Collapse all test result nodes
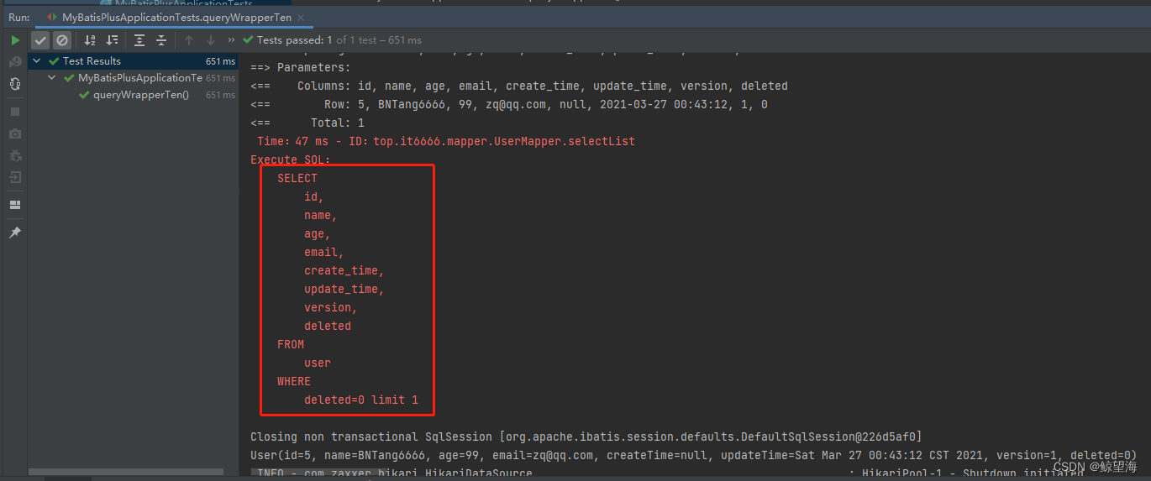Image resolution: width=1151 pixels, height=481 pixels. click(161, 39)
